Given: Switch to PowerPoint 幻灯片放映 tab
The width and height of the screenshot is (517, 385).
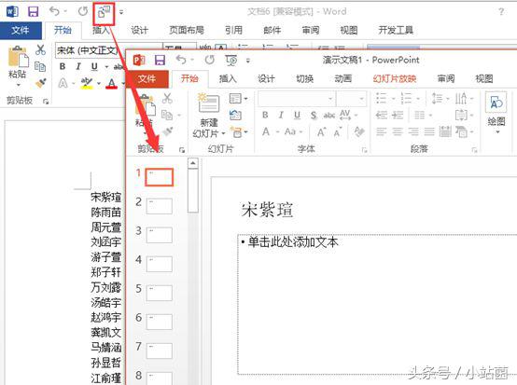Looking at the screenshot, I should (x=395, y=78).
